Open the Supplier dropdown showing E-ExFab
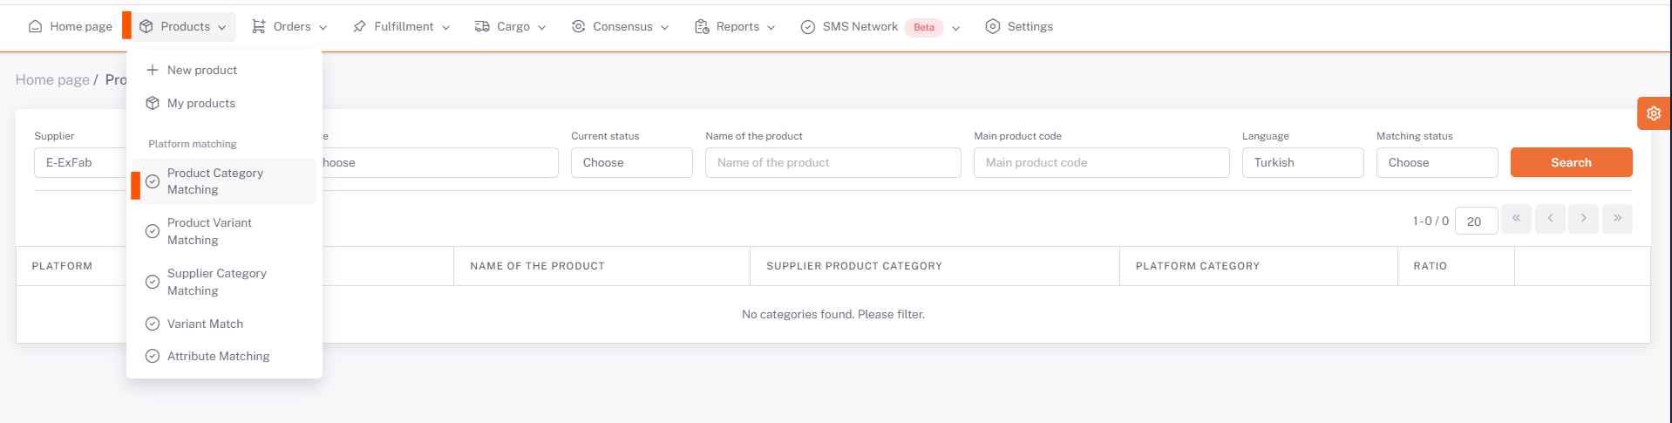Screen dimensions: 1672x423 pos(80,162)
